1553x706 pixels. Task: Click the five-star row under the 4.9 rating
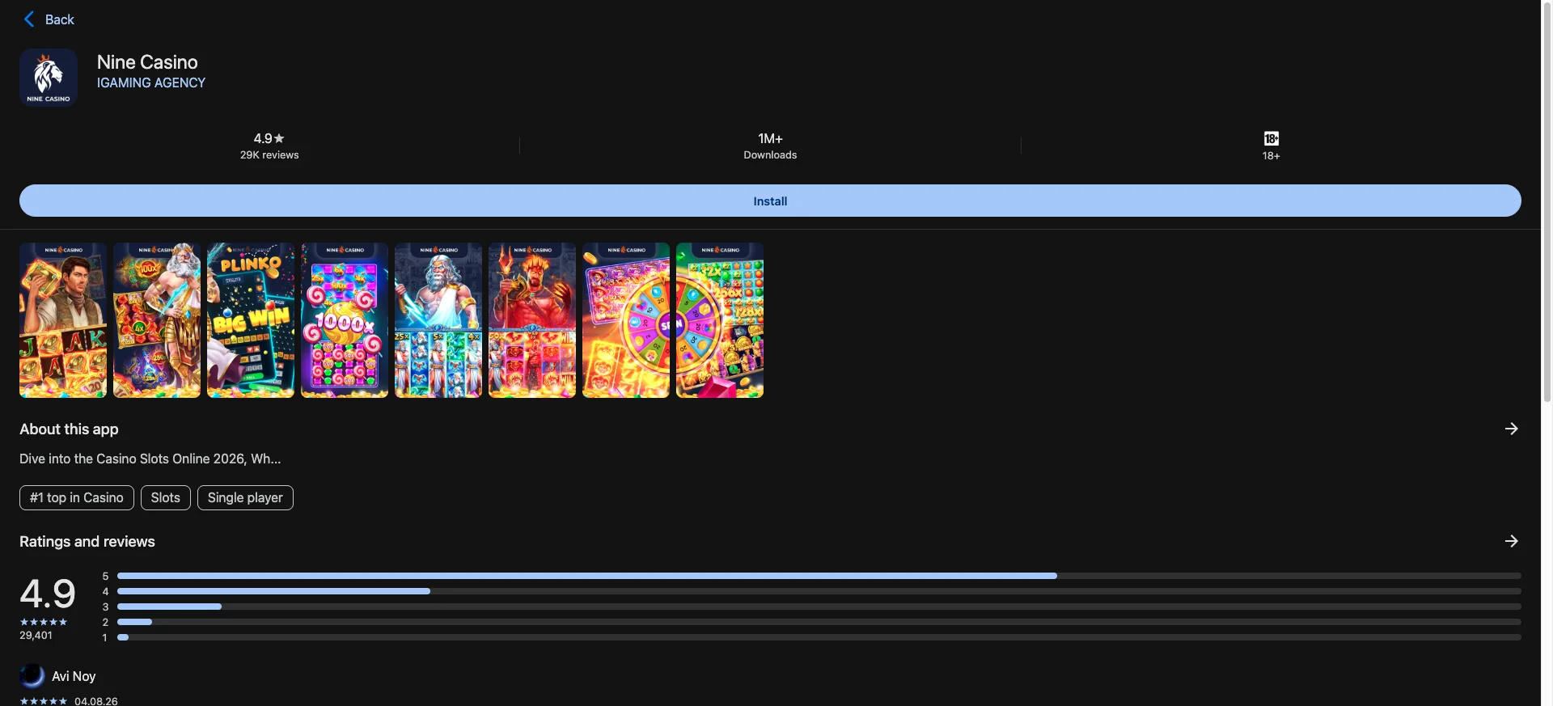pos(44,622)
